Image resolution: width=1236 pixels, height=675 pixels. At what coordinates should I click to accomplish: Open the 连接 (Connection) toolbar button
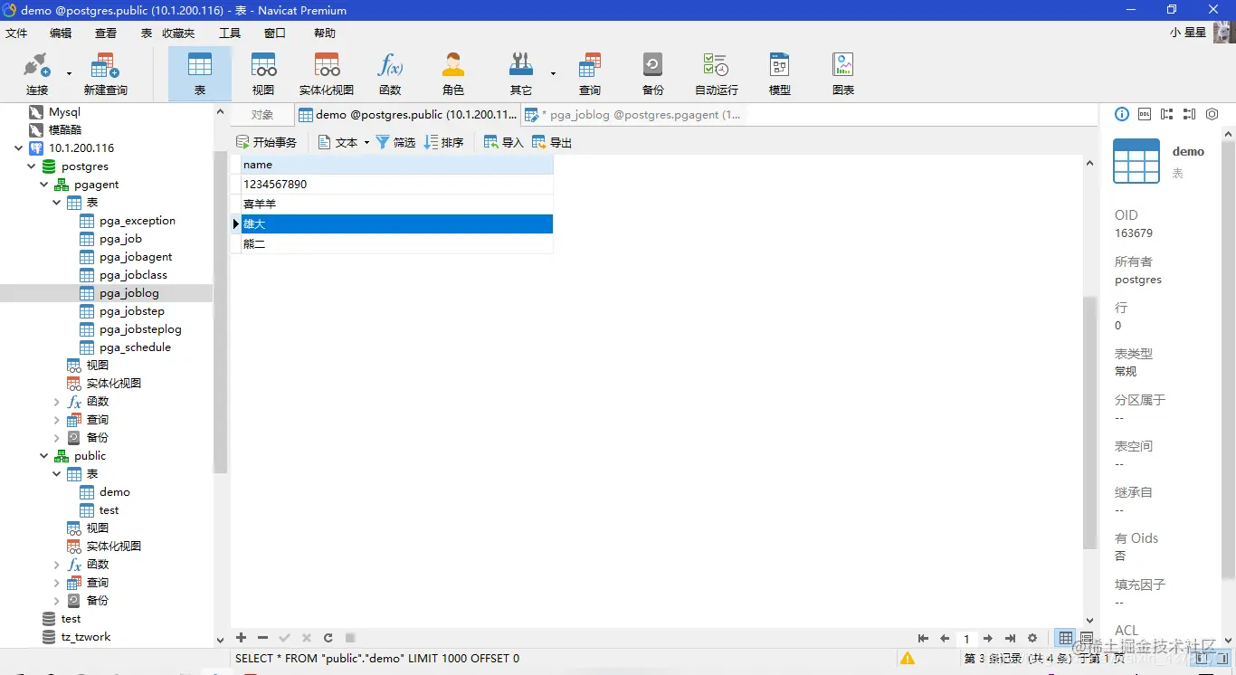[x=37, y=74]
